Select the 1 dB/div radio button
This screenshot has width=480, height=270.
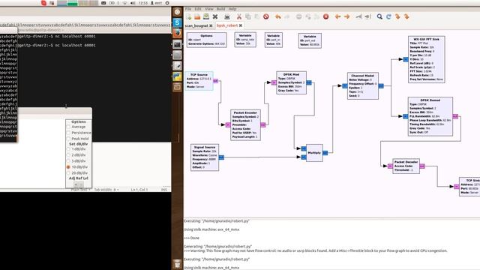click(x=68, y=149)
